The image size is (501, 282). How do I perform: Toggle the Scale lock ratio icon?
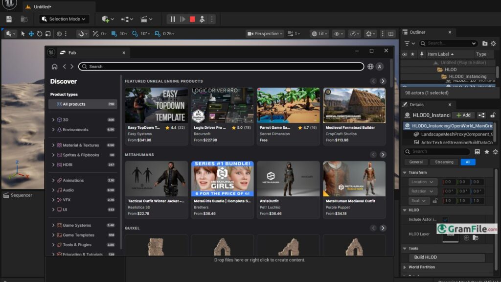pyautogui.click(x=435, y=201)
